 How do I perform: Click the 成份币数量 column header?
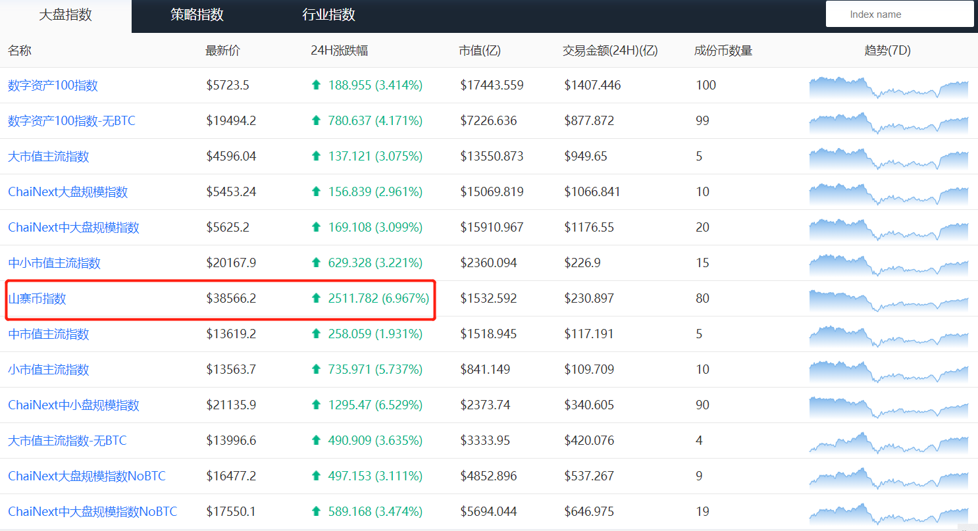tap(723, 51)
